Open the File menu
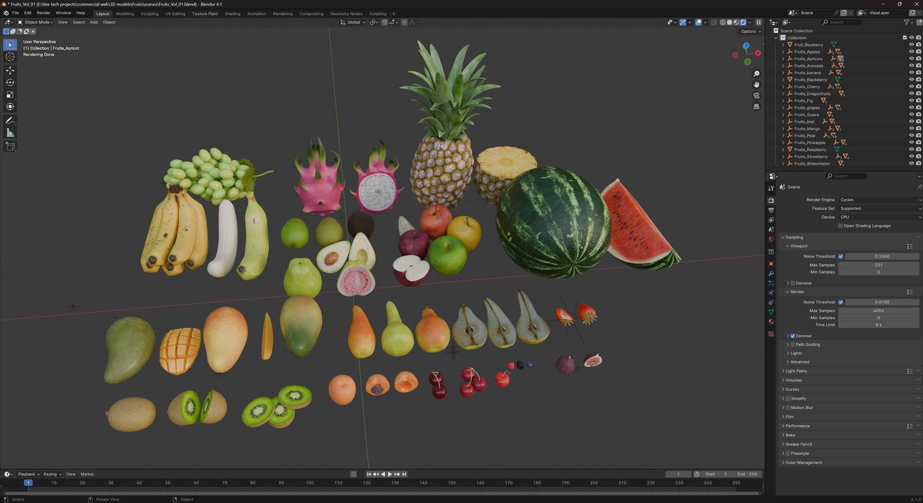 (x=15, y=13)
